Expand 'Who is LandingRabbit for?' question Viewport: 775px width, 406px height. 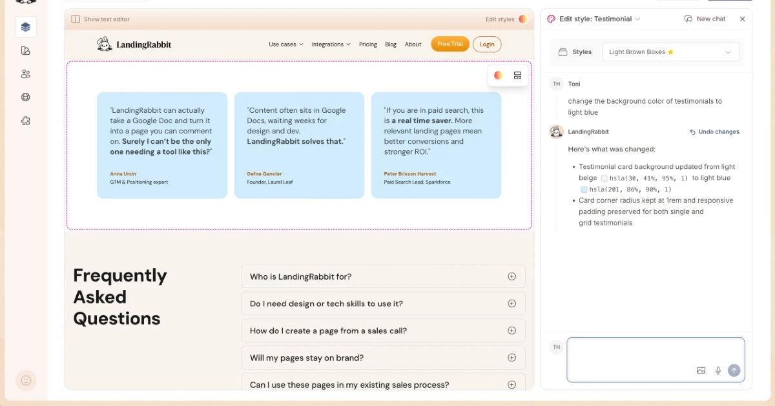click(383, 276)
